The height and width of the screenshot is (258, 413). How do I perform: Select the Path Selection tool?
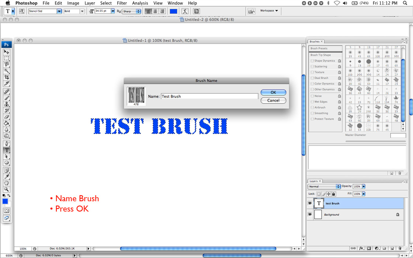7,156
